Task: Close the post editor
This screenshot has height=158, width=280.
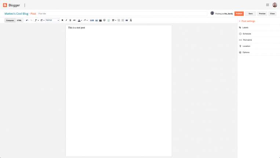Action: pos(272,14)
